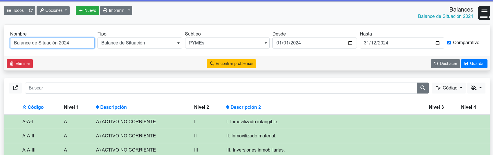Viewport: 493px width, 155px height.
Task: Sort by the Descripción 2 column header
Action: click(x=243, y=107)
